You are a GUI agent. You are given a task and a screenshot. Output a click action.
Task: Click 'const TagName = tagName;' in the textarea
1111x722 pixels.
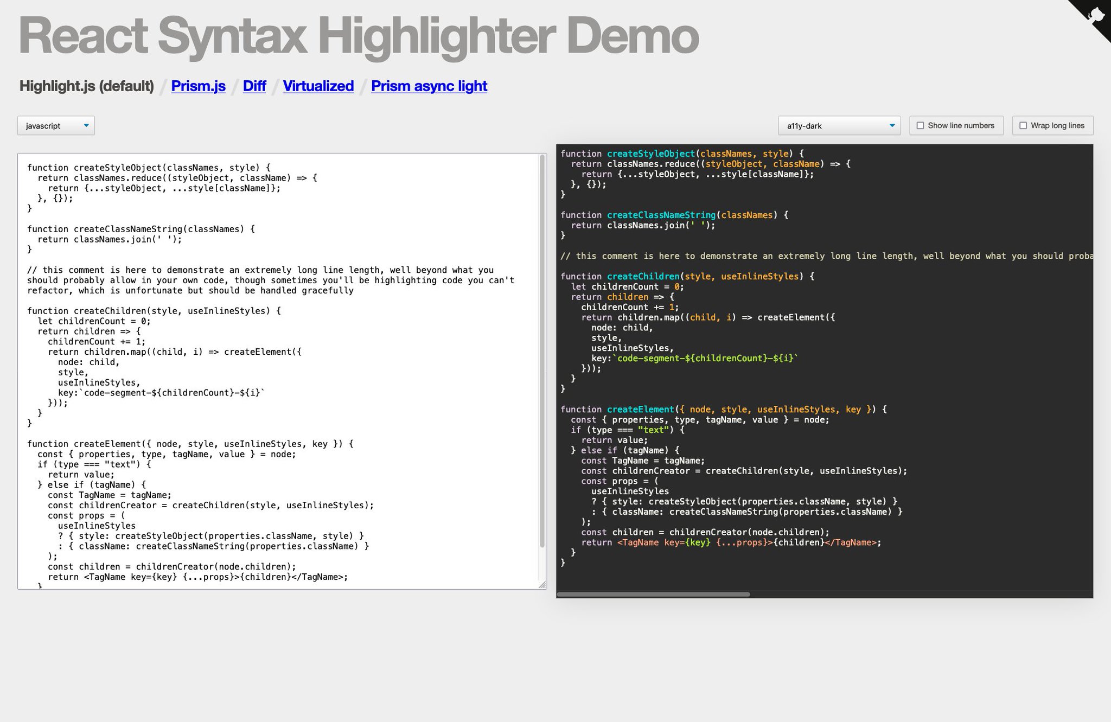click(x=110, y=495)
